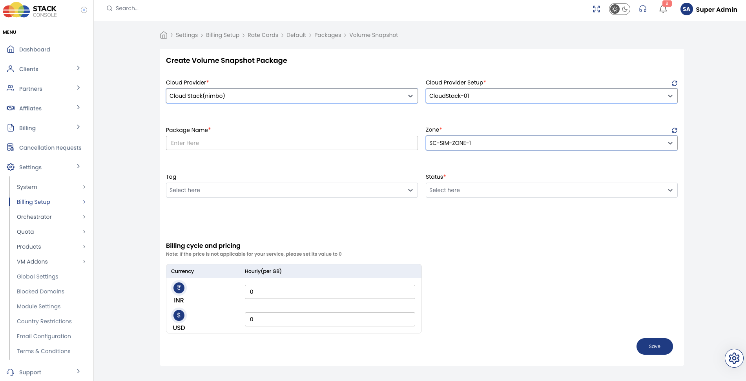Open Email Configuration page

(x=44, y=336)
